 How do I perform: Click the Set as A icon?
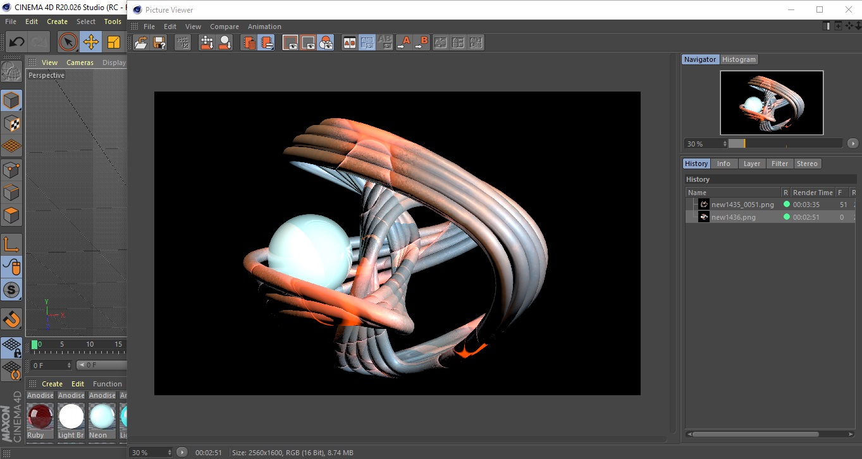403,43
